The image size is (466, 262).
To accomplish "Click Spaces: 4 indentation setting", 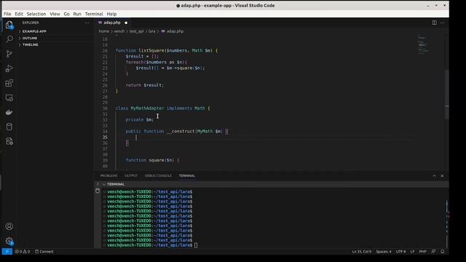I will 384,252.
